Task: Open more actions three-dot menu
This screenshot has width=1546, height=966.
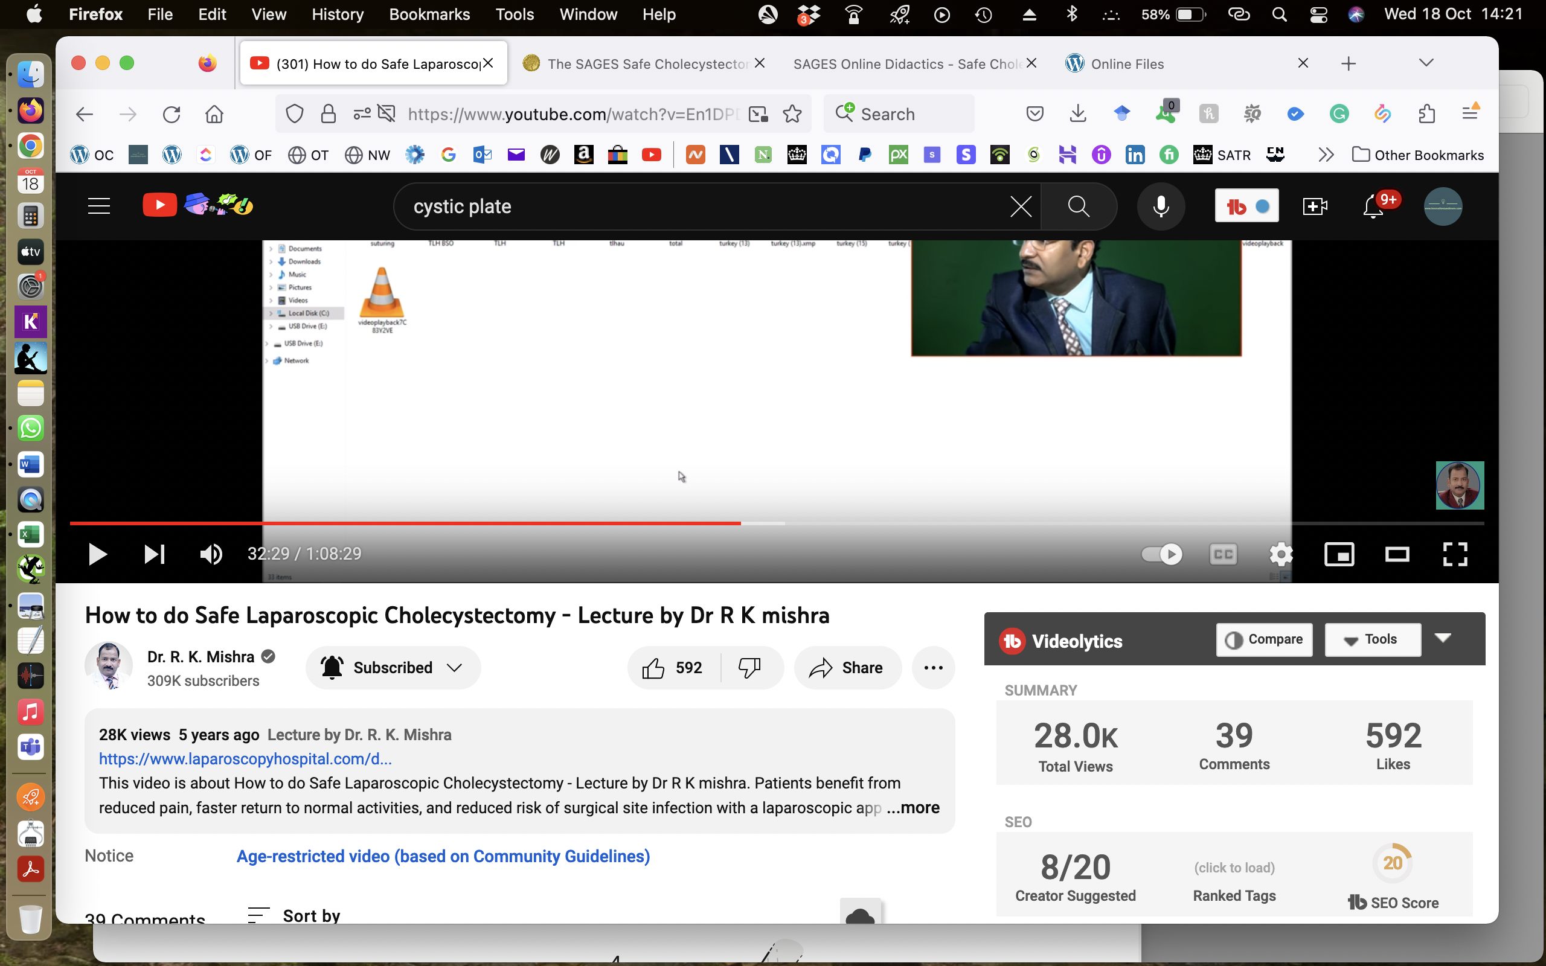Action: tap(934, 668)
